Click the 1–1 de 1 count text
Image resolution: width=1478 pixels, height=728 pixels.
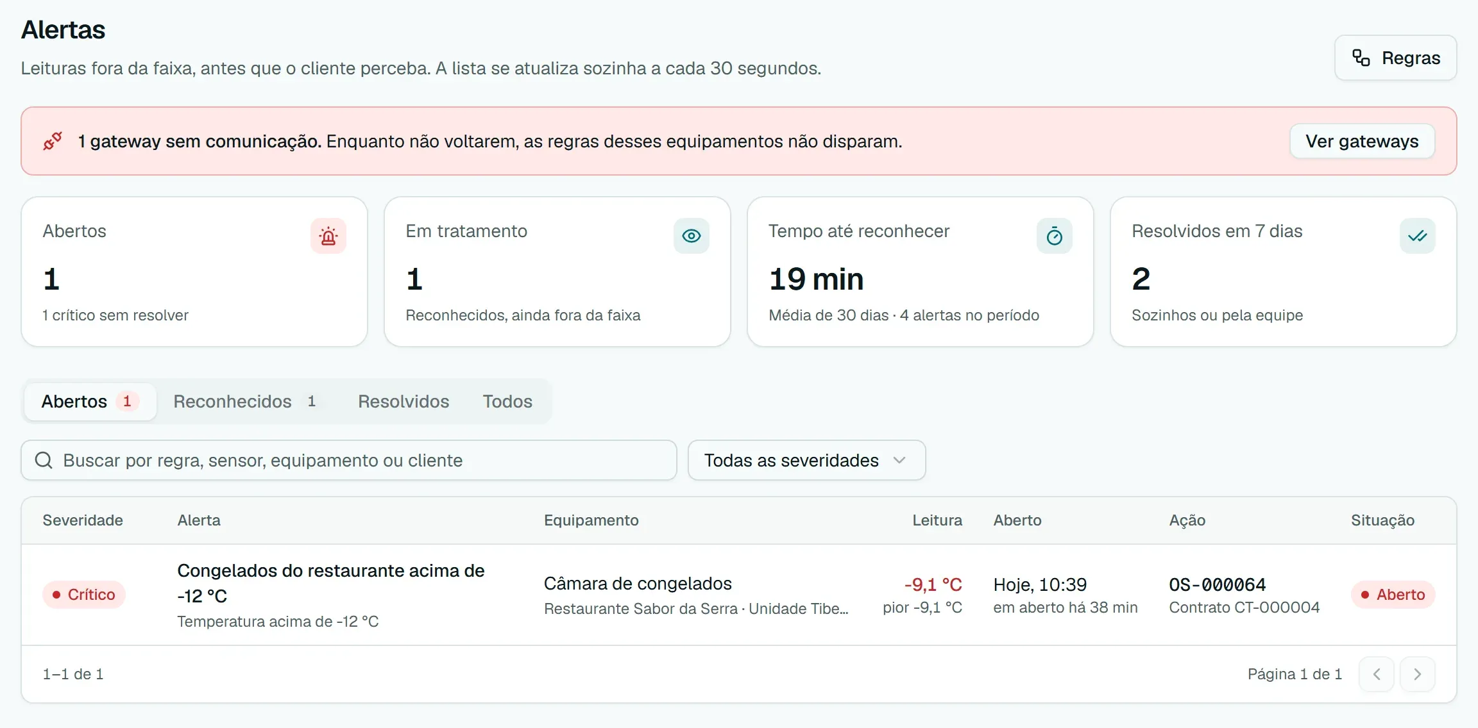click(73, 674)
